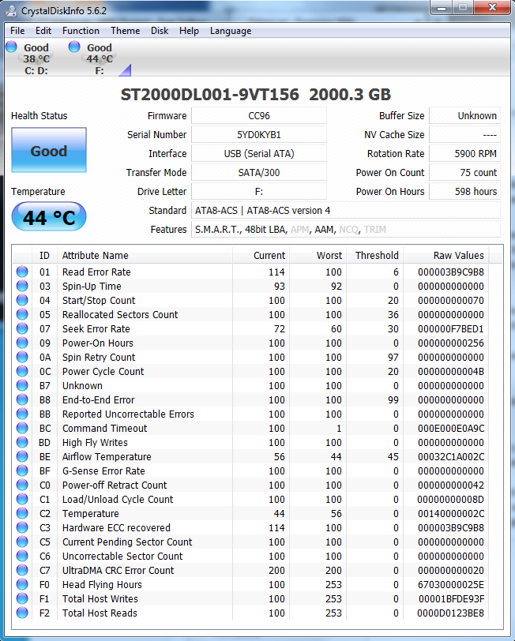Click the Current column header
The height and width of the screenshot is (641, 515).
(261, 256)
